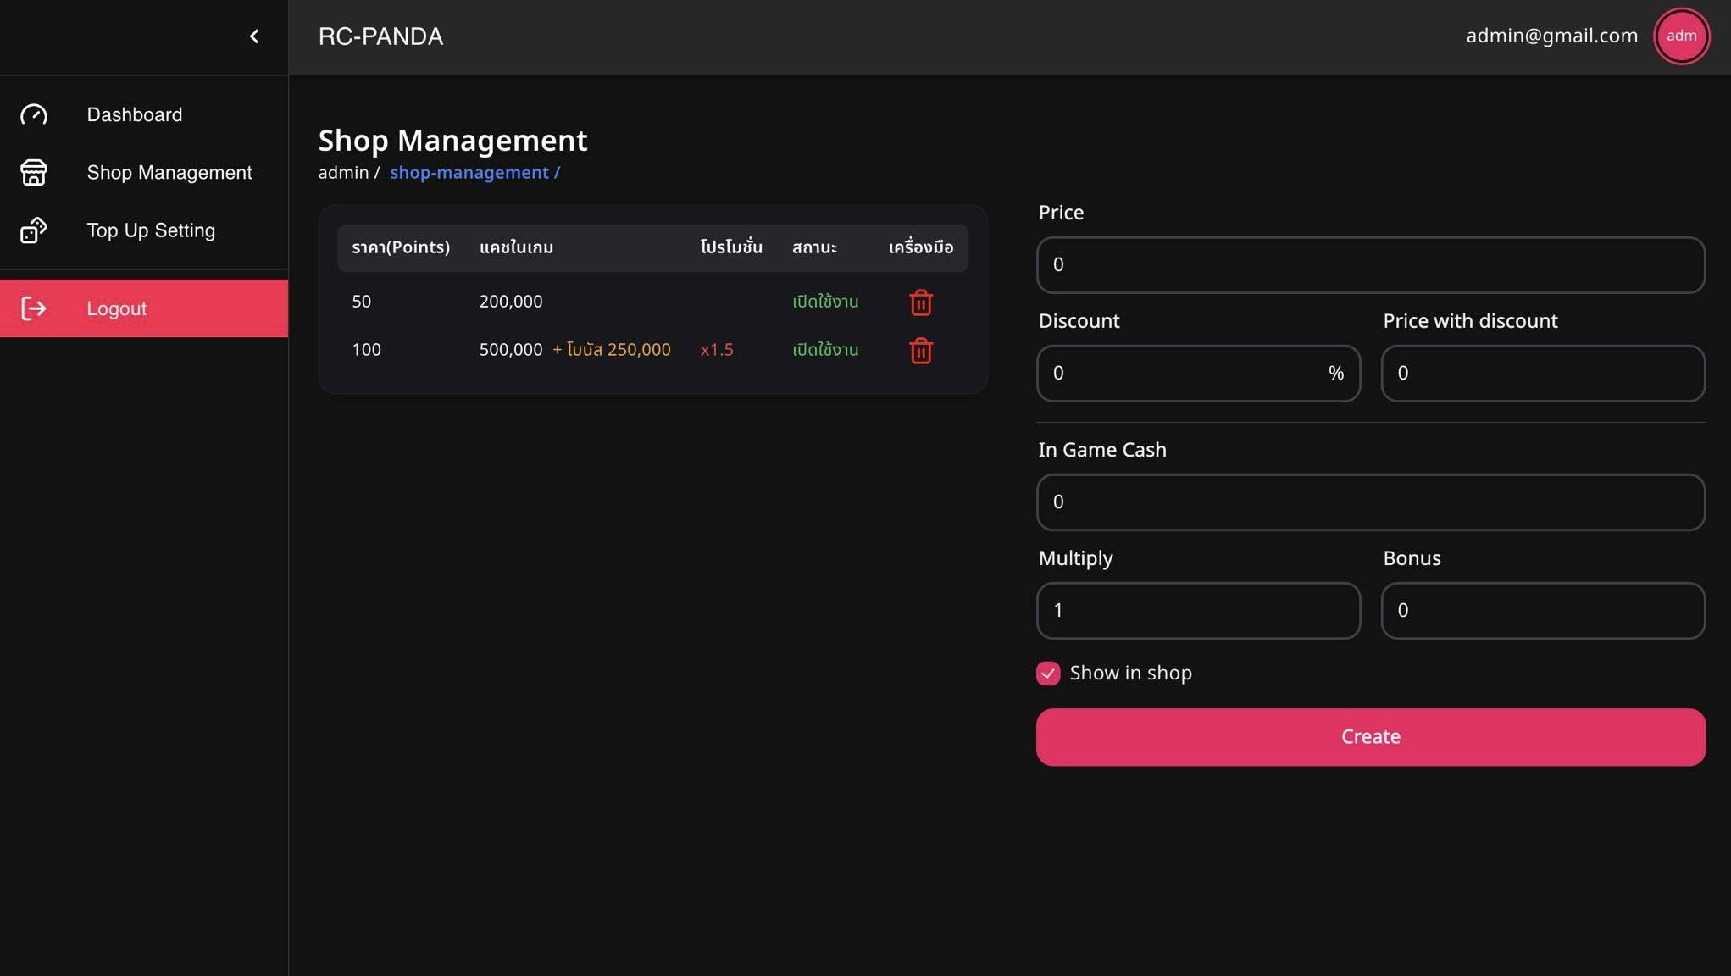Click the 50 price cell

point(361,302)
